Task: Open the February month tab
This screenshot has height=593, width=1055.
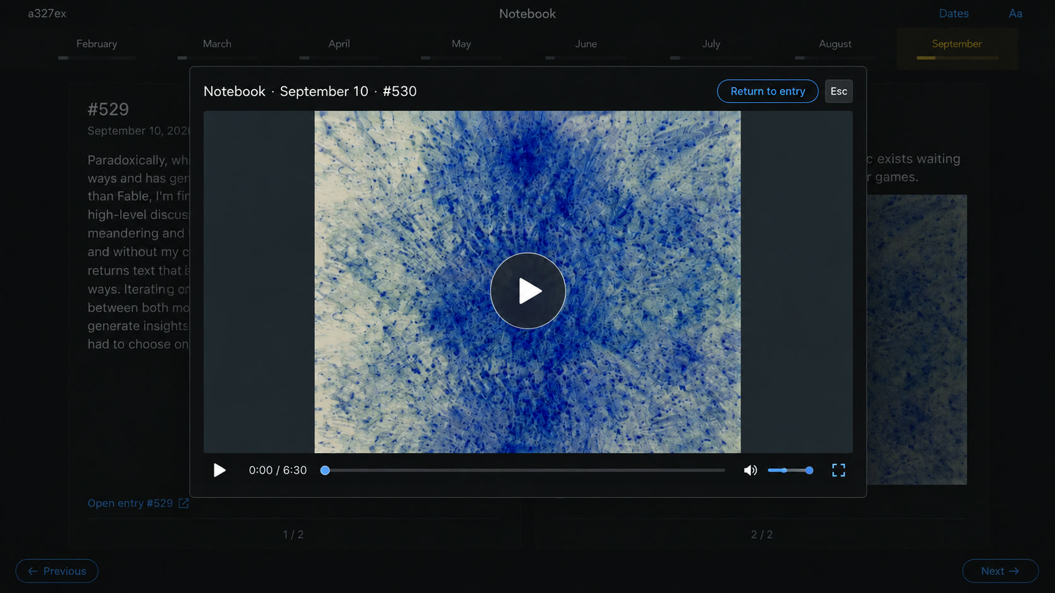Action: point(97,44)
